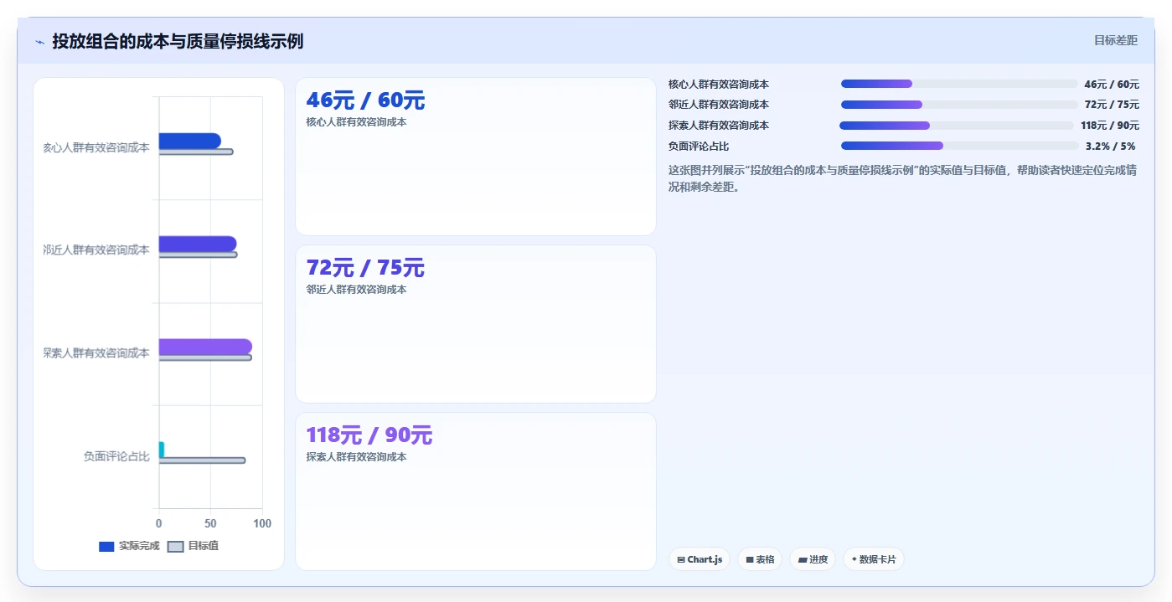
Task: Toggle 目标值 legend swatch in chart
Action: (x=175, y=547)
